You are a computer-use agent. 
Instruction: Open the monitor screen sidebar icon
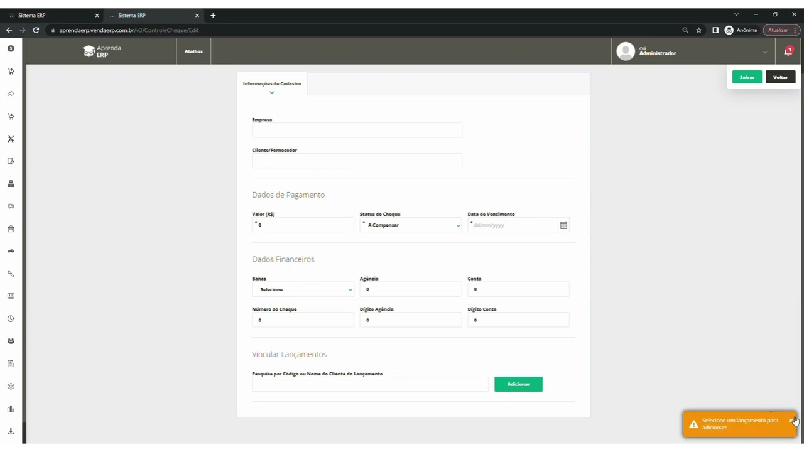11,296
